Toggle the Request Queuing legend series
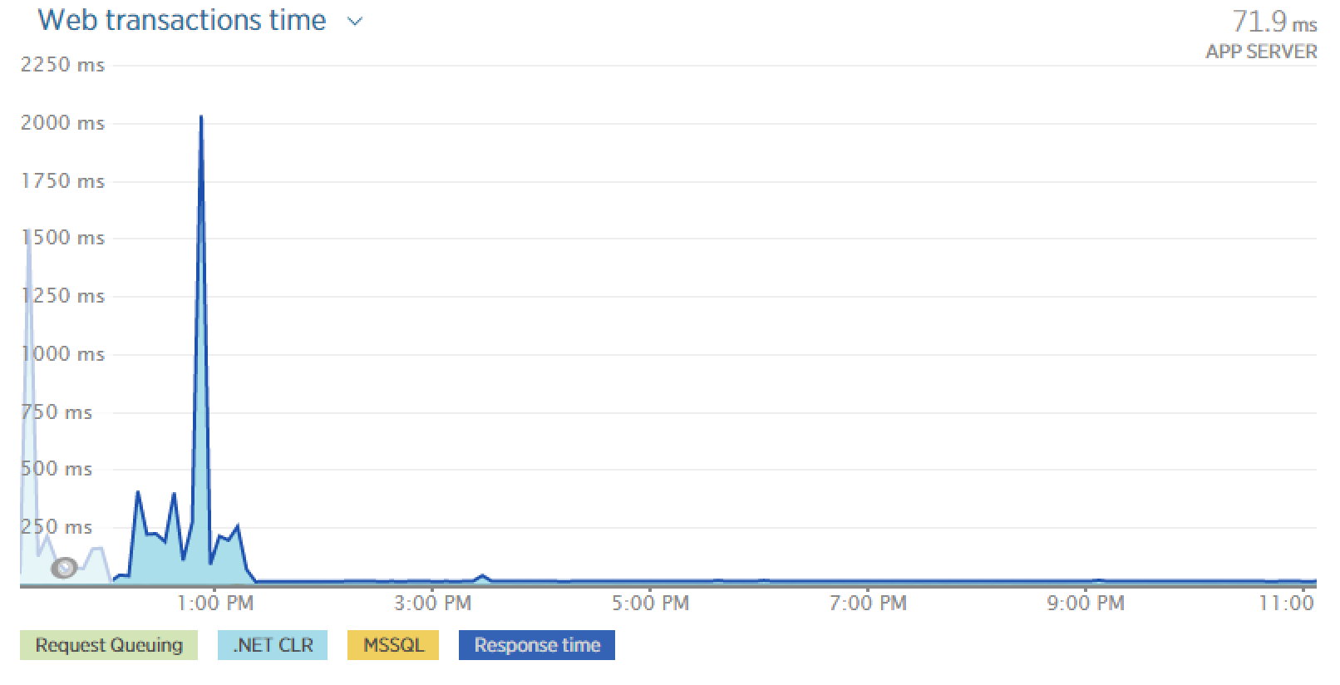Image resolution: width=1340 pixels, height=685 pixels. [109, 645]
